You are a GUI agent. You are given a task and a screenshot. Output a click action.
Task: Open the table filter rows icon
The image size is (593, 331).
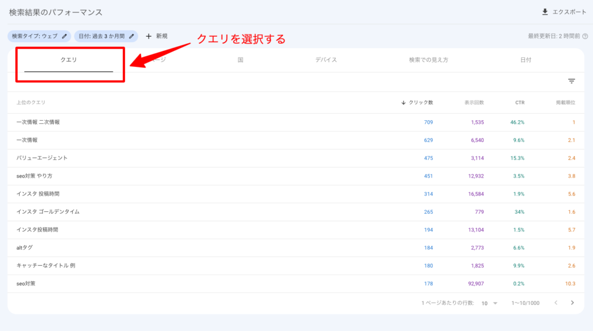click(x=572, y=82)
